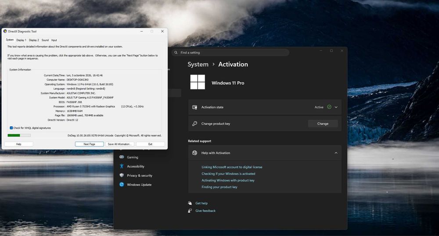Click the search magnifier icon in Settings
This screenshot has height=236, width=439.
point(176,53)
